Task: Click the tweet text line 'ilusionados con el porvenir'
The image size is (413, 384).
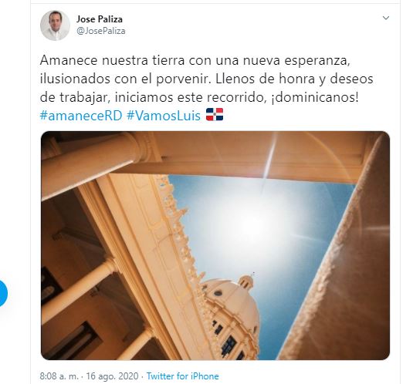Action: coord(124,79)
